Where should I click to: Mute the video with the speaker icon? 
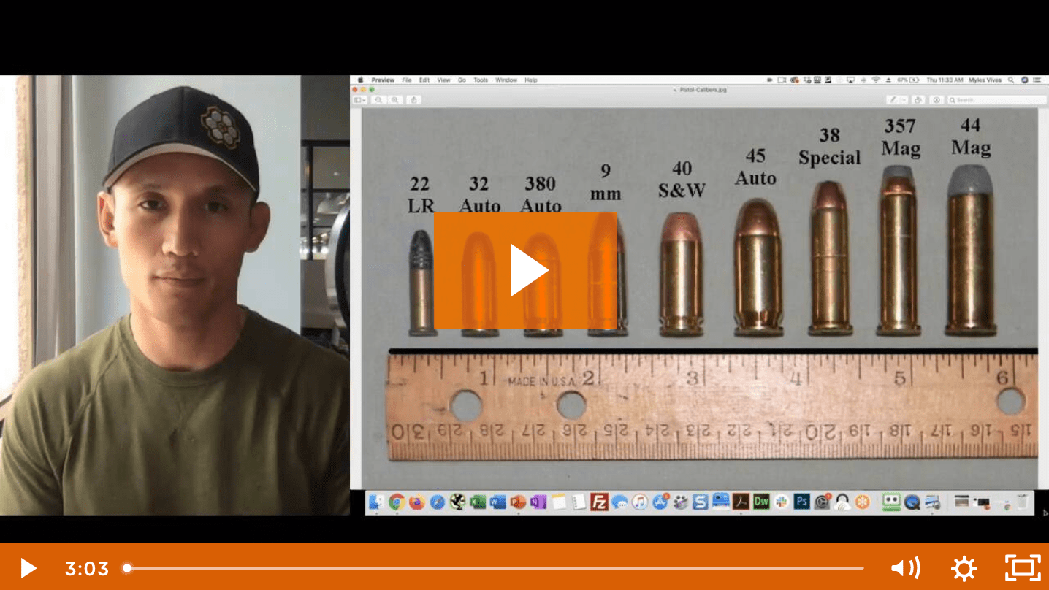coord(905,568)
